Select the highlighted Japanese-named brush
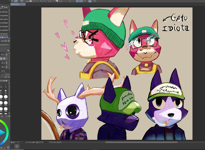Image resolution: width=205 pixels, height=150 pixels. 4,37
